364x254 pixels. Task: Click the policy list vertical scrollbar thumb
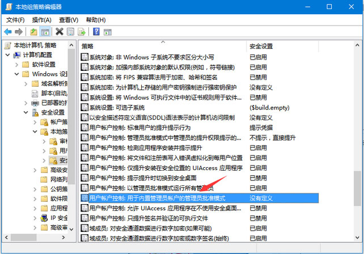point(357,188)
